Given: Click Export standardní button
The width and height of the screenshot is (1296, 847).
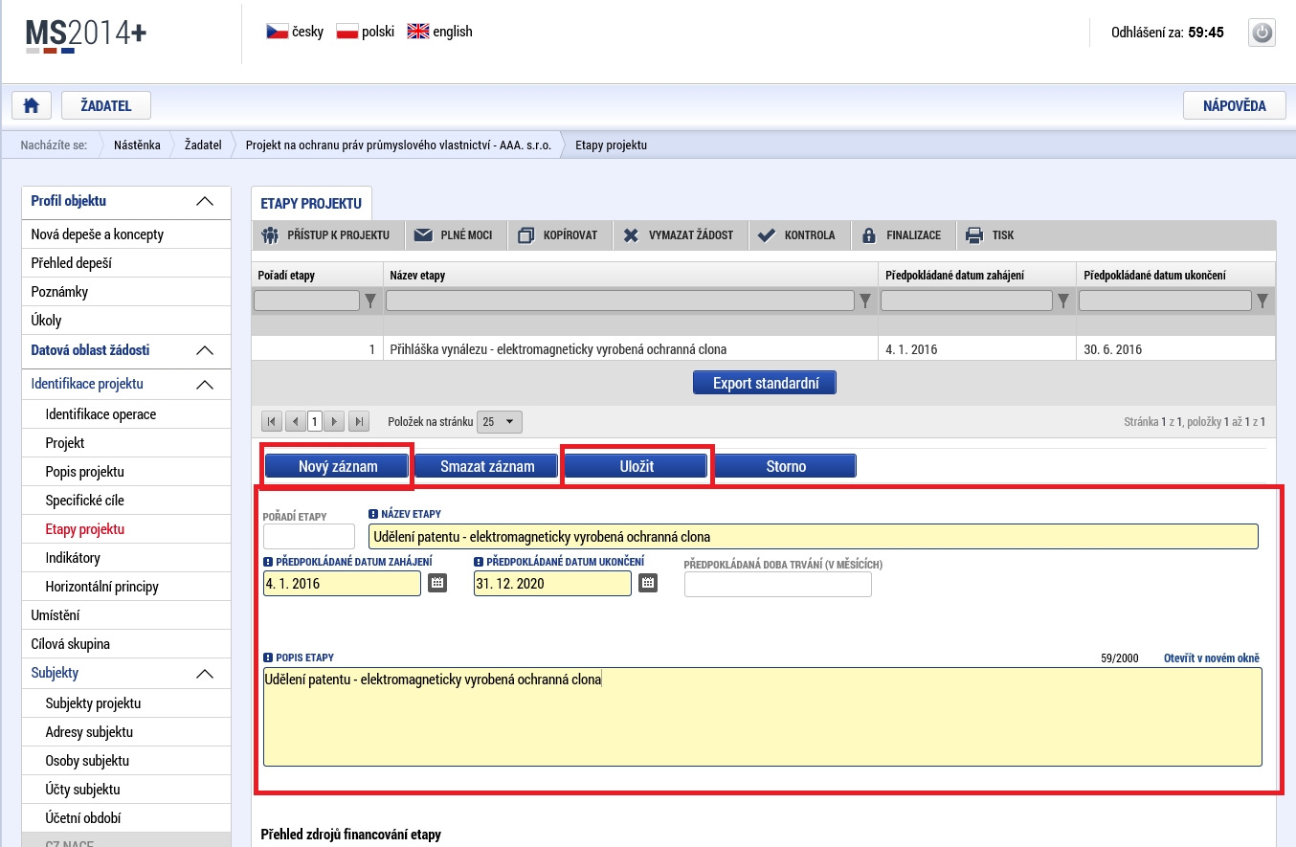Looking at the screenshot, I should click(765, 383).
